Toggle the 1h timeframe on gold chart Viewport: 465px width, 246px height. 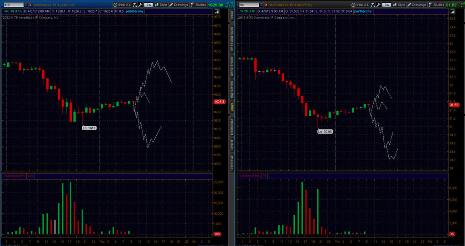pos(148,5)
